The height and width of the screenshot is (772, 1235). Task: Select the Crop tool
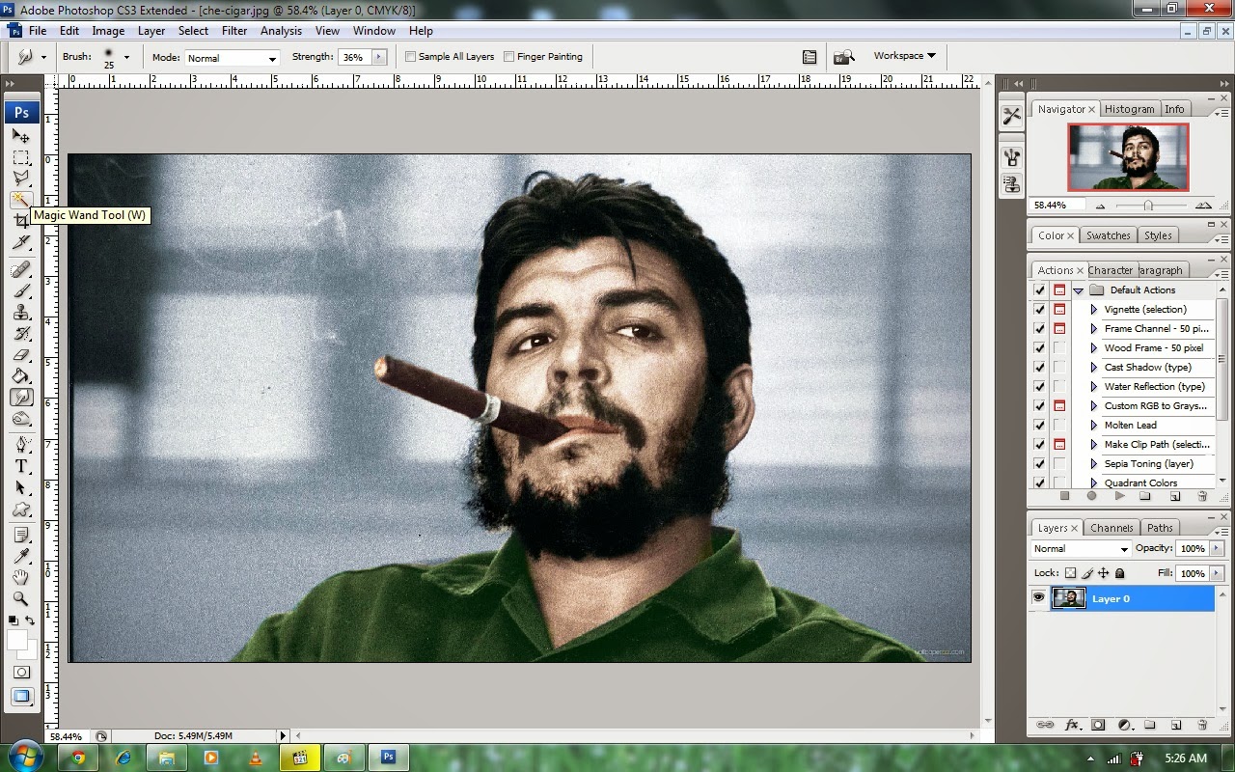point(21,221)
